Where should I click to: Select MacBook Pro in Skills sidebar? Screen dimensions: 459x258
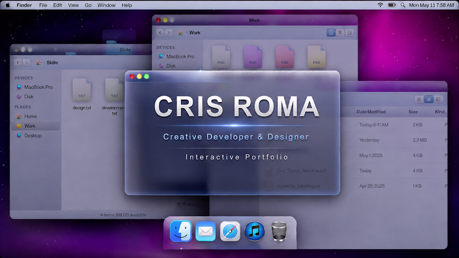tap(35, 87)
